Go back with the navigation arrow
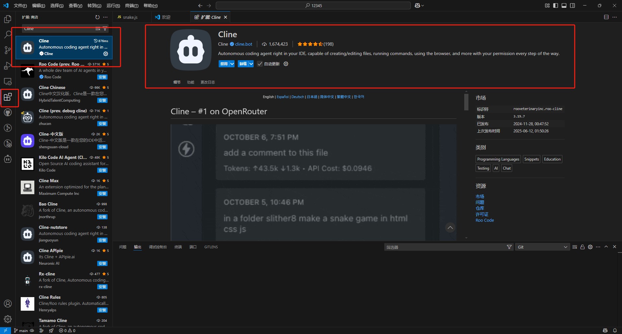 (200, 6)
